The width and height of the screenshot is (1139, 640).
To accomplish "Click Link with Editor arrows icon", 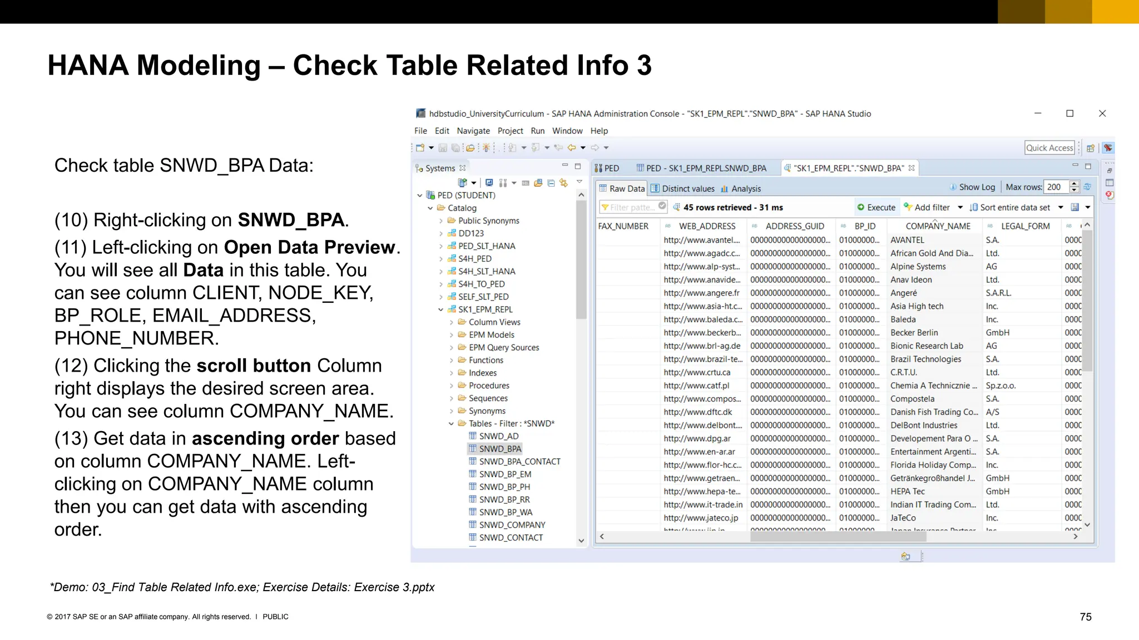I will 563,183.
